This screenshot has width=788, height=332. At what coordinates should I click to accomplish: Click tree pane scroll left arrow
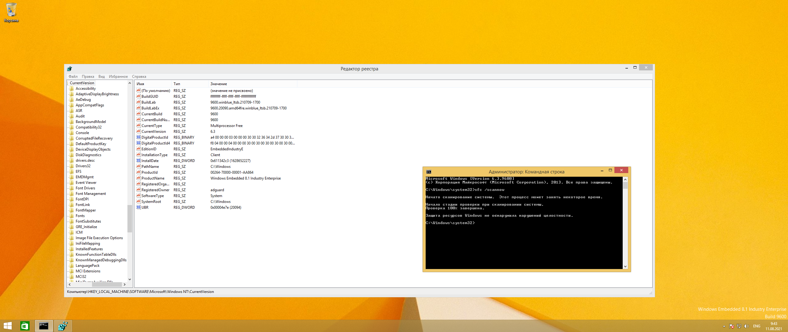(x=70, y=285)
